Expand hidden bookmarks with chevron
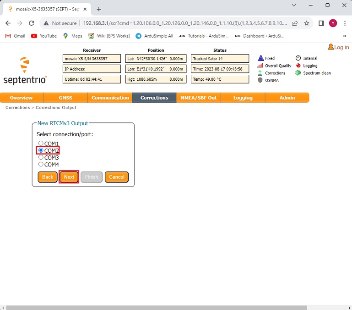This screenshot has height=310, width=352. point(344,36)
